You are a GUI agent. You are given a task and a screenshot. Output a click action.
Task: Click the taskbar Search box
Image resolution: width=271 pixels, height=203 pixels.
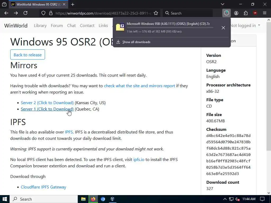click(44, 199)
